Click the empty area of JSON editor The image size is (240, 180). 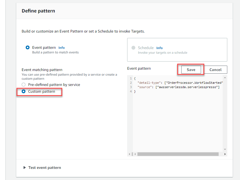tap(177, 123)
